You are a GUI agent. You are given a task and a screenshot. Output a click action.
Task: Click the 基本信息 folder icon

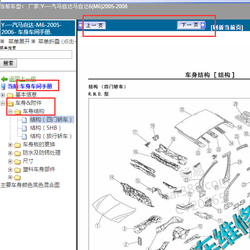tap(10, 95)
